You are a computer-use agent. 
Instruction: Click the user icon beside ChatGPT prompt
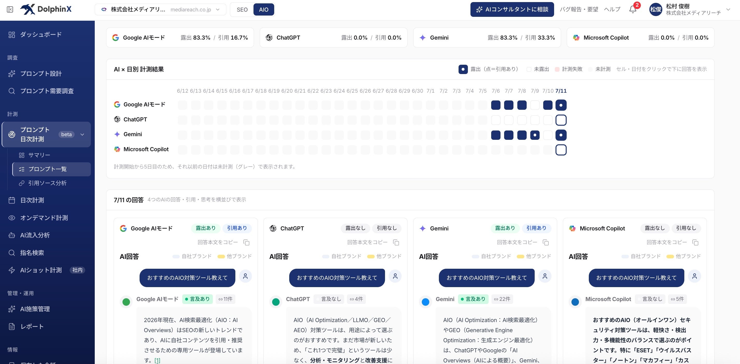point(395,276)
